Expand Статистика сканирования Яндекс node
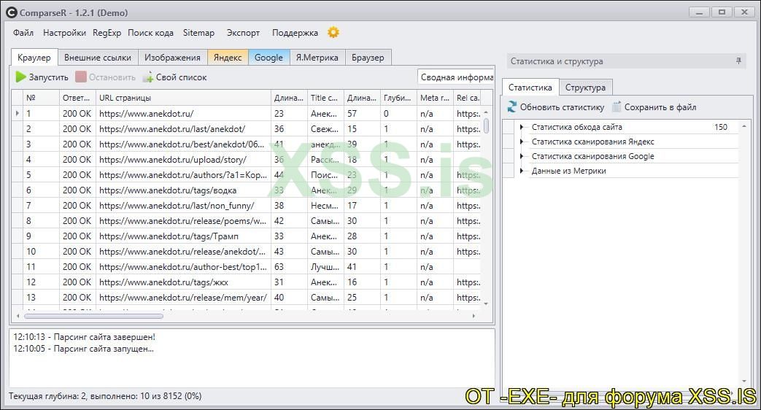The height and width of the screenshot is (410, 761). click(522, 142)
